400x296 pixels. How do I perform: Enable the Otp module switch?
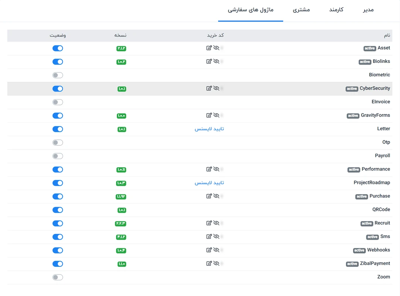(x=58, y=142)
